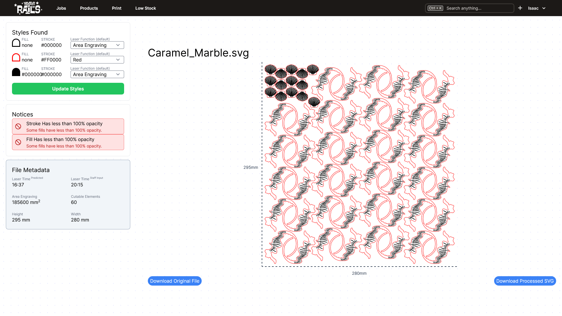Open the Jobs menu item

tap(61, 8)
